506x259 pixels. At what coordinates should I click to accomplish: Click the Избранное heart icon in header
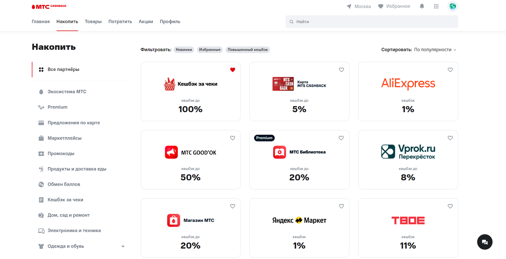[x=381, y=6]
